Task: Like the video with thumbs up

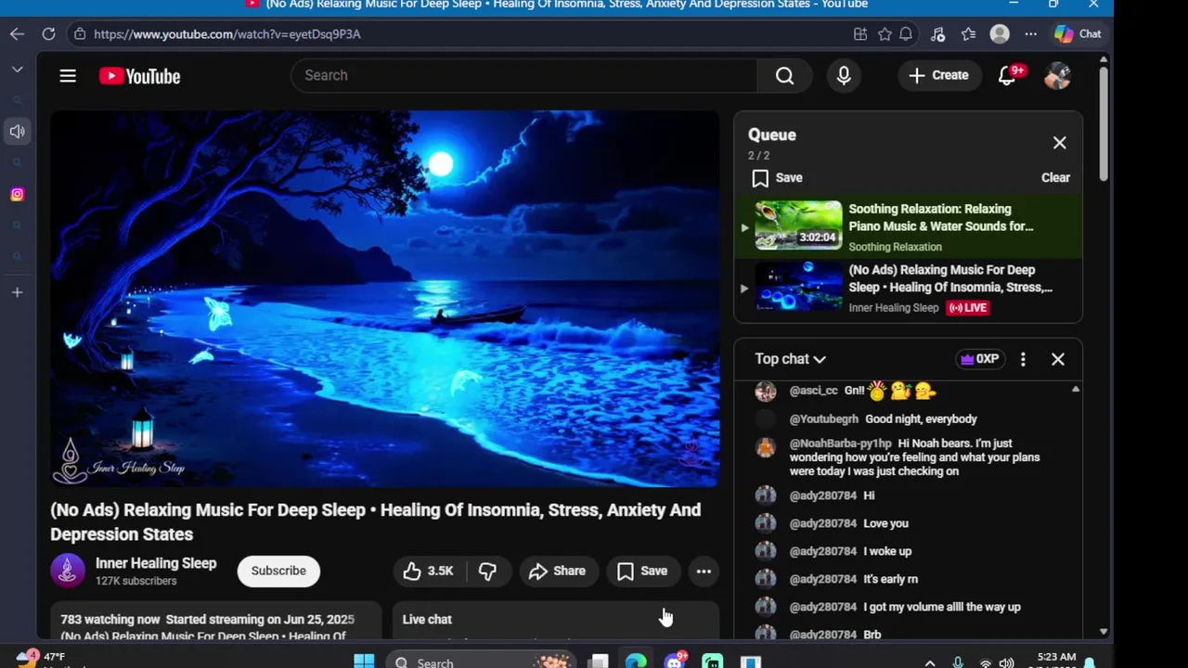Action: pos(428,572)
